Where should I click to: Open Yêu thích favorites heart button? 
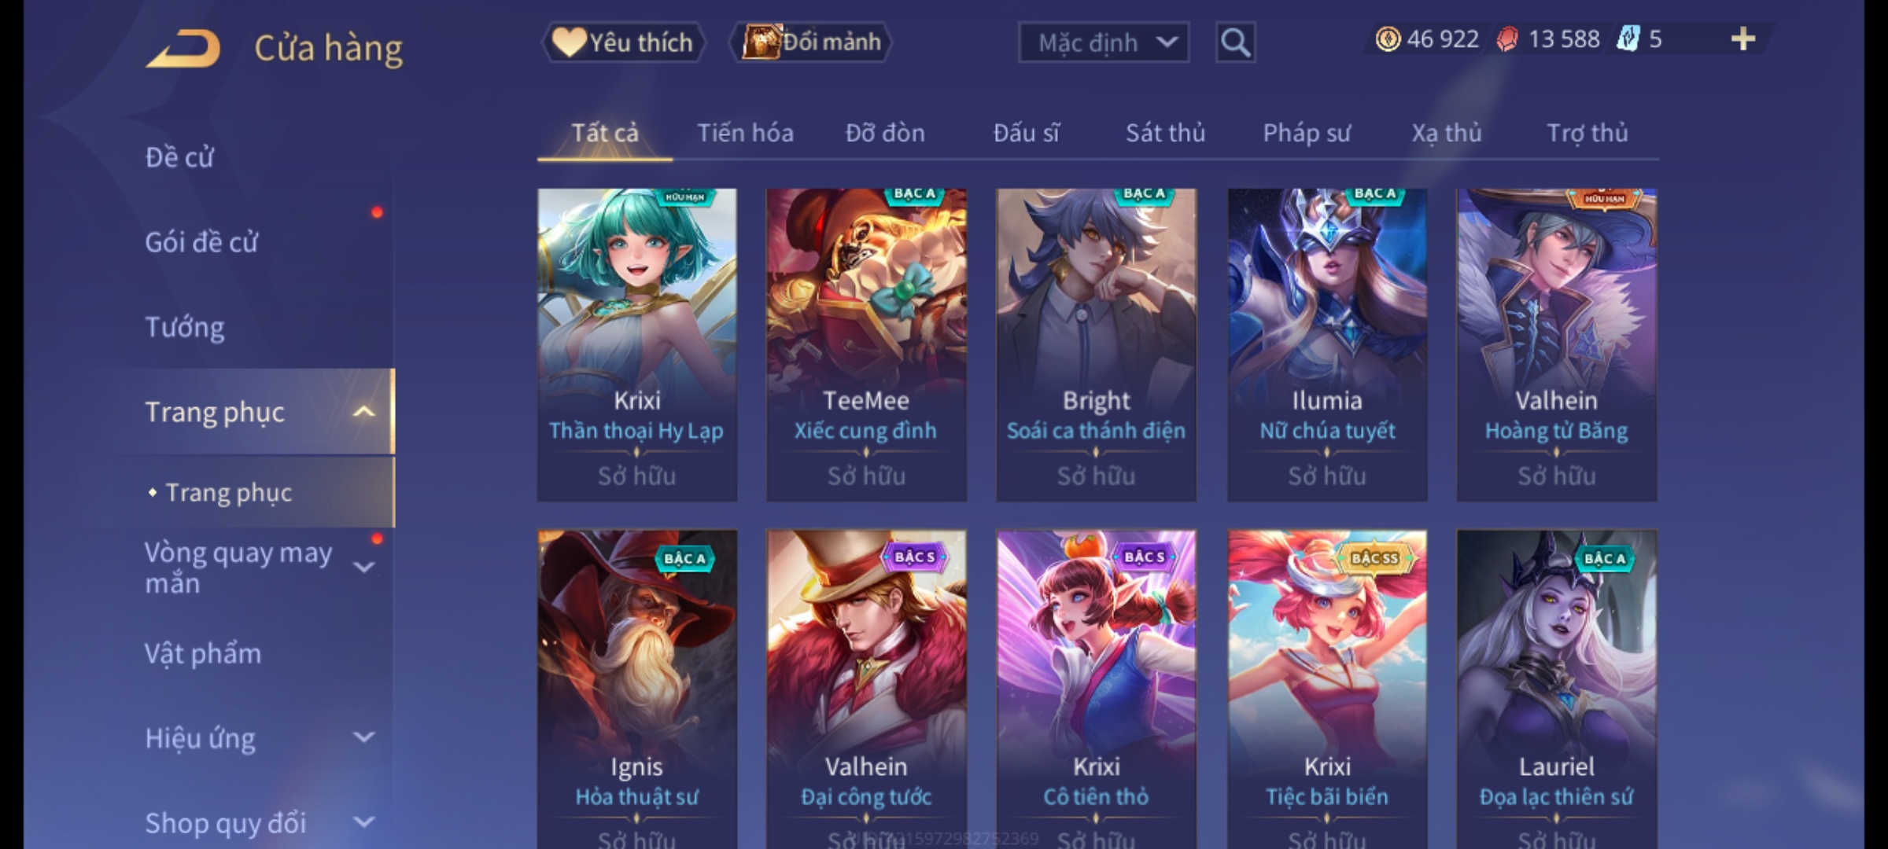(x=623, y=42)
